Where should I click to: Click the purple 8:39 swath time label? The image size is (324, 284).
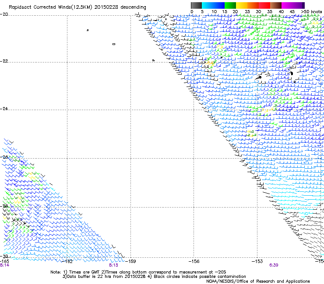click(274, 265)
